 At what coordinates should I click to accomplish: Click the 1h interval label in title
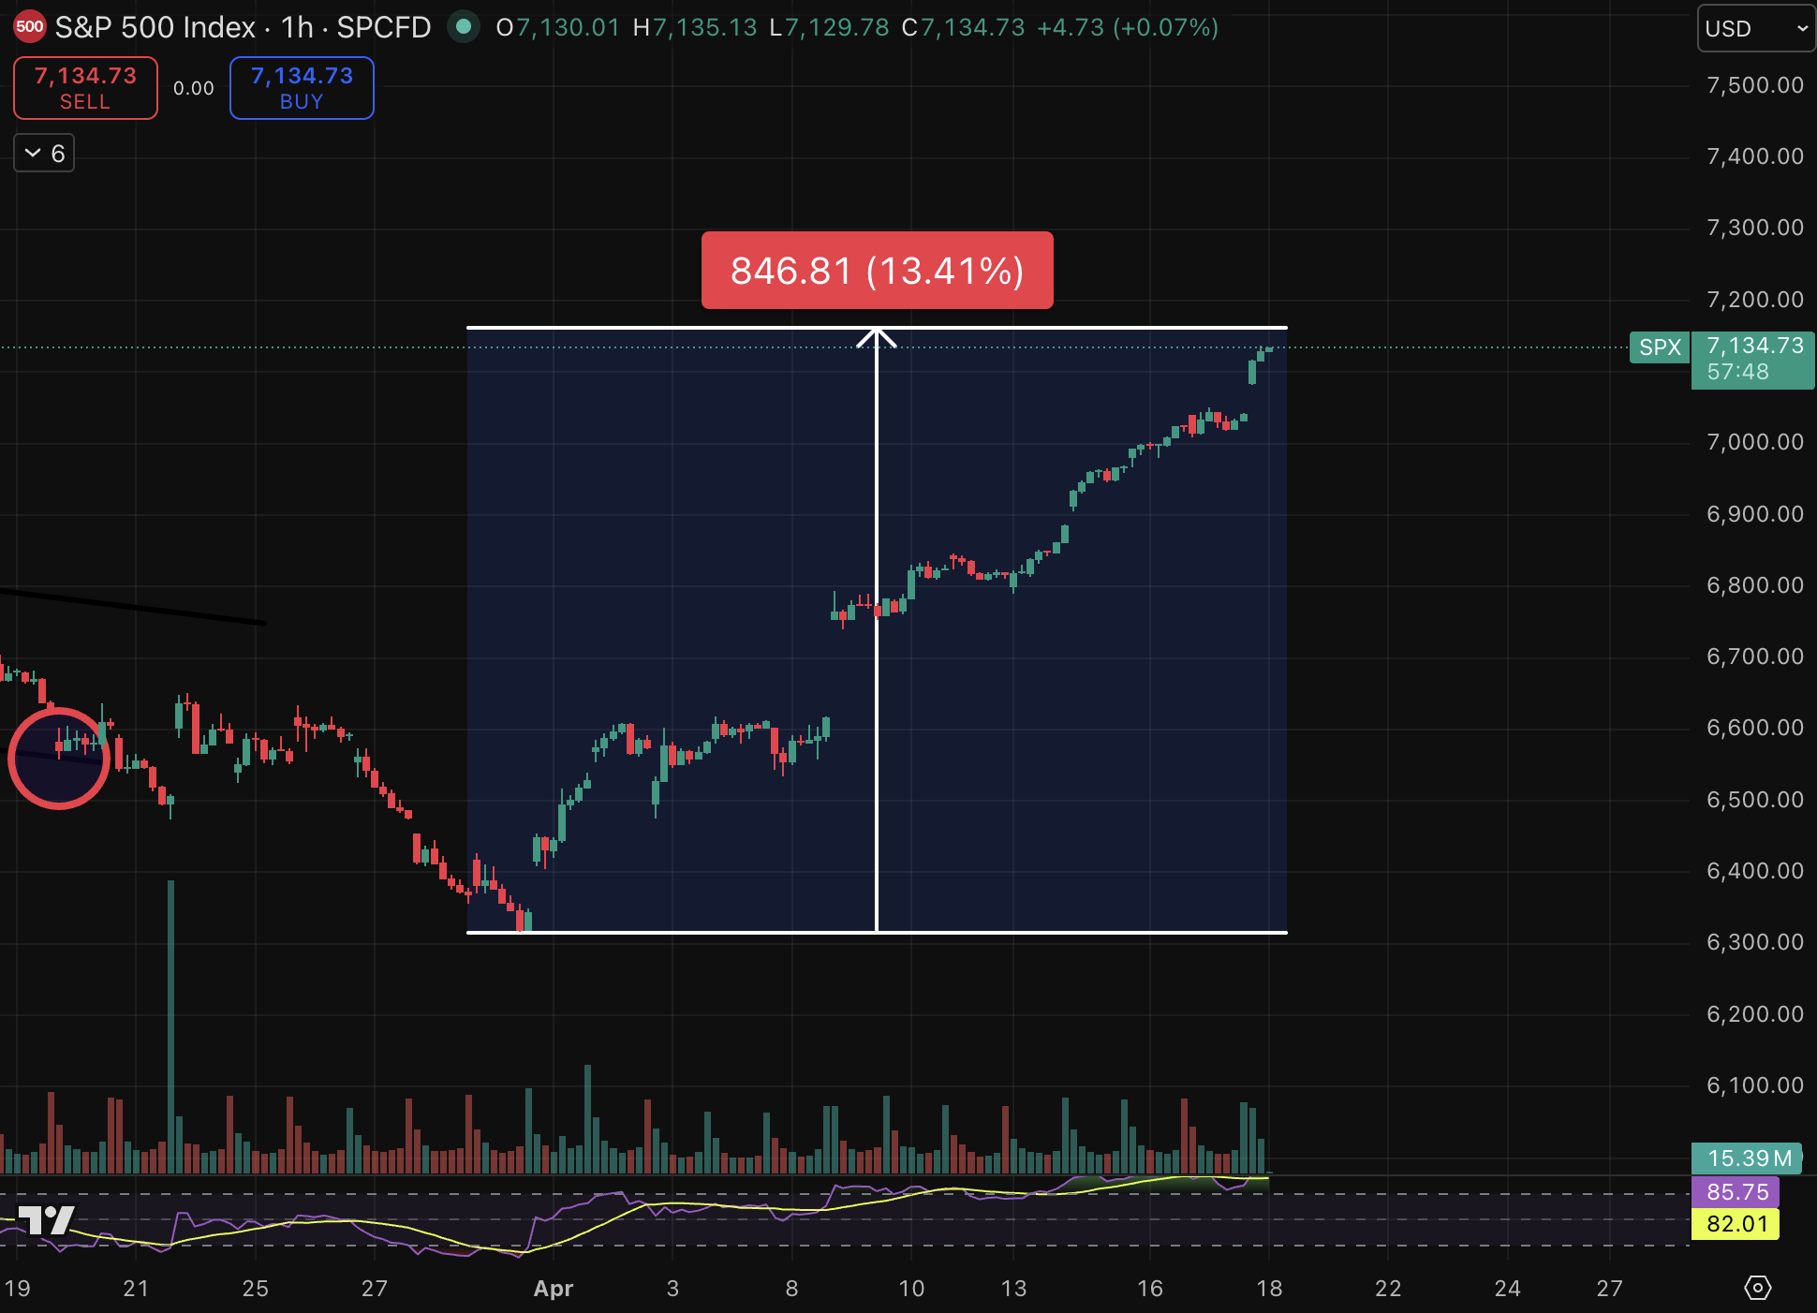point(297,27)
